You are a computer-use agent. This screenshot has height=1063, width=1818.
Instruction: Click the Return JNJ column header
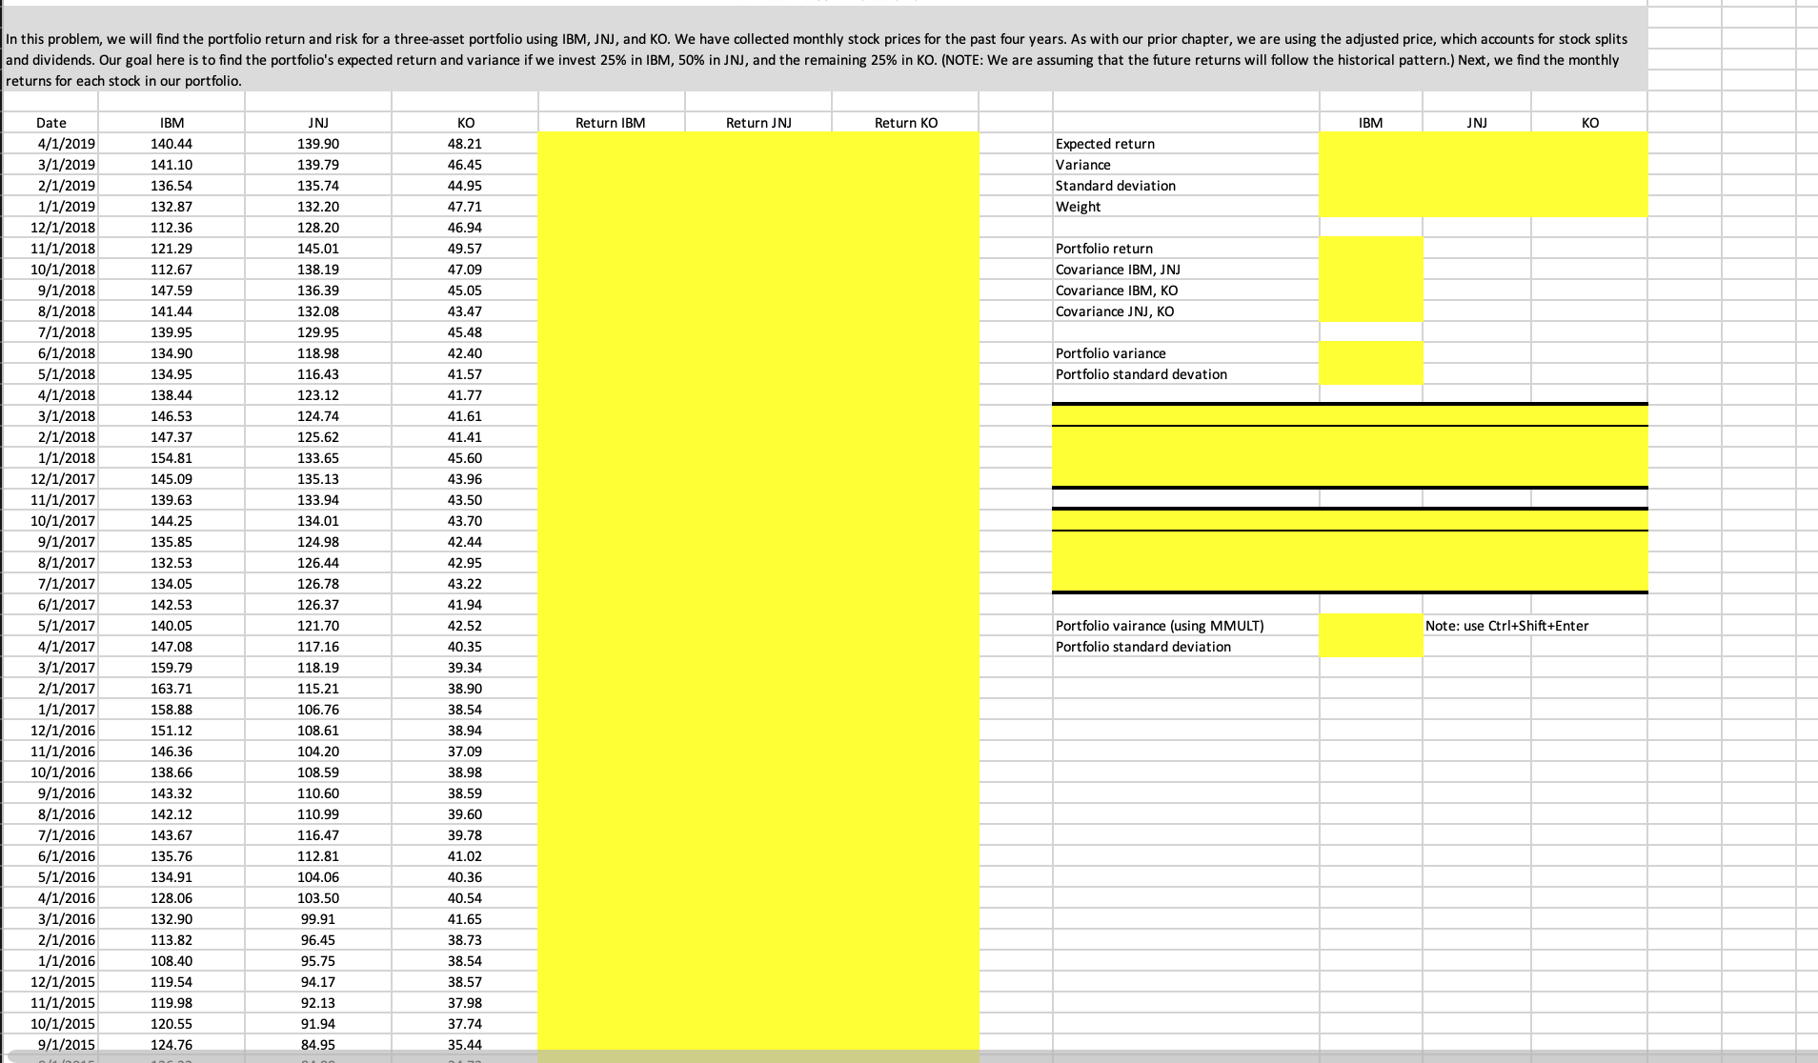[x=758, y=123]
